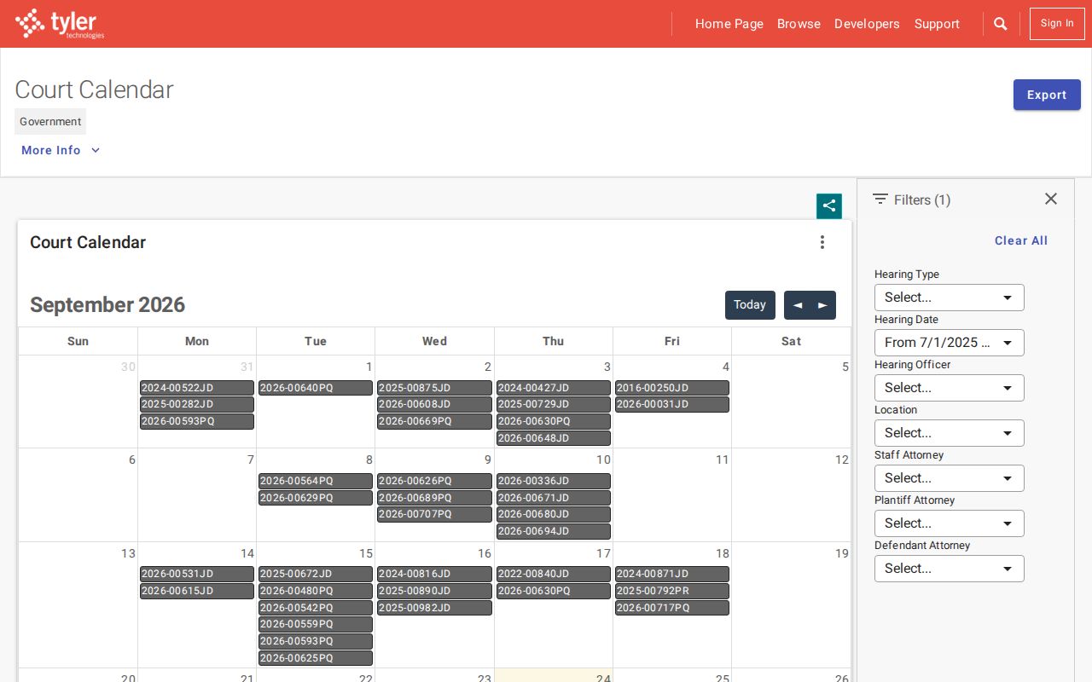Open the Hearing Date dropdown

[950, 343]
